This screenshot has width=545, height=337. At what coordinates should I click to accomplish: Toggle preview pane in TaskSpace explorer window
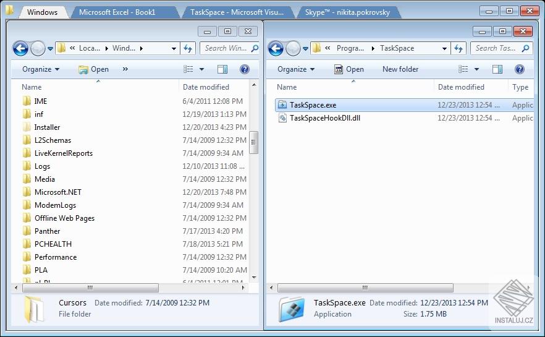click(497, 69)
